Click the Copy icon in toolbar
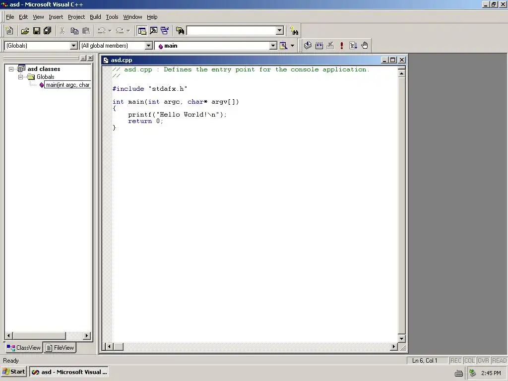Screen dimensions: 508x381 point(74,31)
